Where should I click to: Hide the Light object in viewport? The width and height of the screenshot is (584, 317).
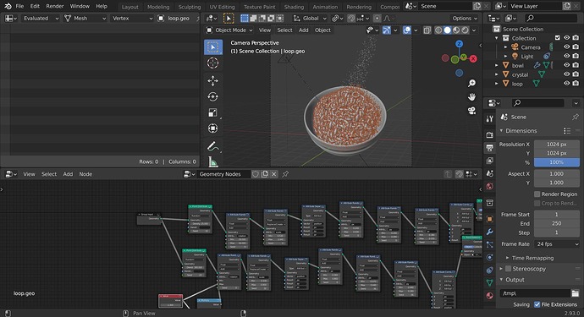tap(566, 56)
